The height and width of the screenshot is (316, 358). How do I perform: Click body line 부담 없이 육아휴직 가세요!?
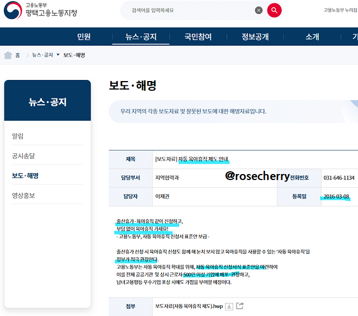click(x=142, y=229)
